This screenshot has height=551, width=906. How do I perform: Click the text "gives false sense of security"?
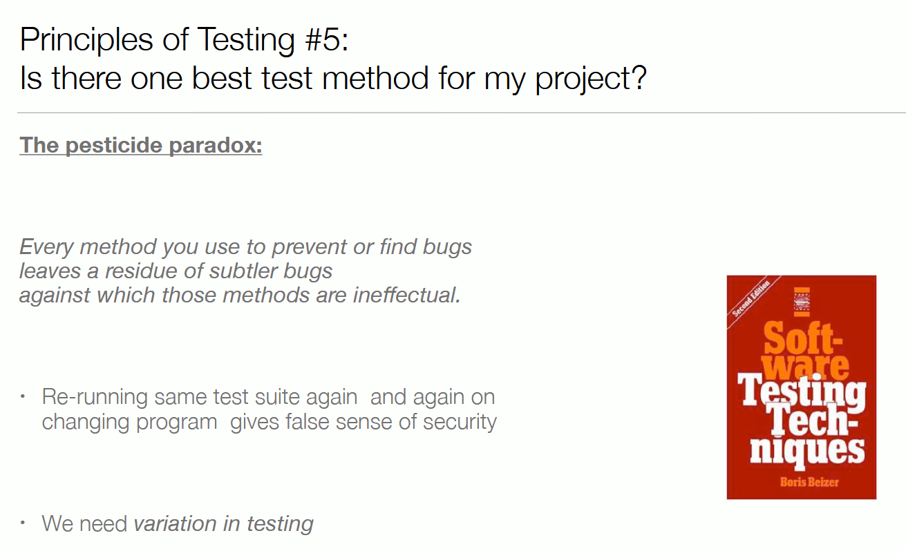point(364,421)
